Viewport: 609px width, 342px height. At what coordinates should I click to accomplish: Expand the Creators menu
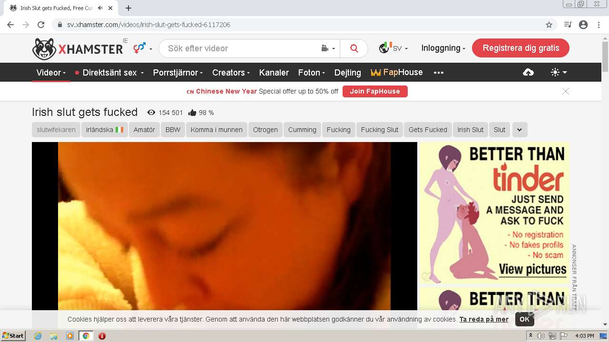click(x=231, y=73)
